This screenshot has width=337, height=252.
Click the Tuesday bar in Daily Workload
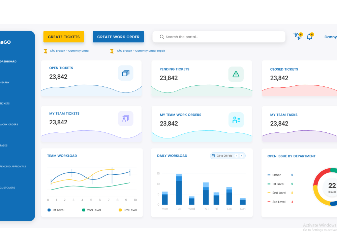(x=179, y=189)
